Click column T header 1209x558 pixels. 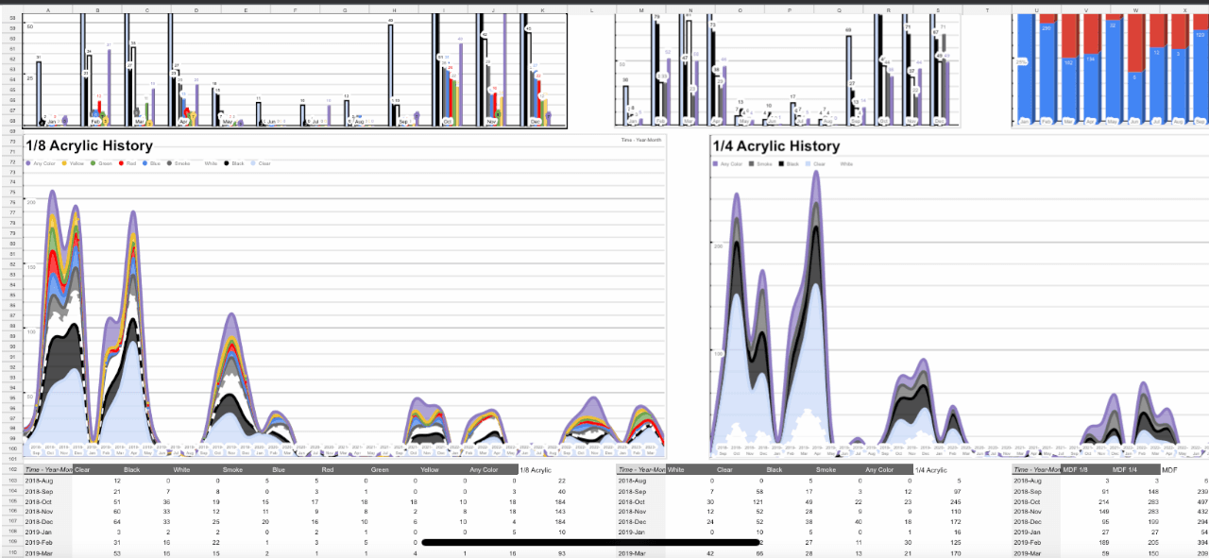(987, 9)
